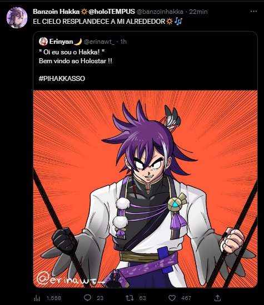Image resolution: width=264 pixels, height=305 pixels.
Task: Open Banzoin Hakka's profile avatar
Action: (17, 18)
